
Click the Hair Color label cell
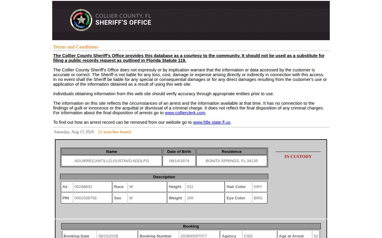click(x=238, y=187)
